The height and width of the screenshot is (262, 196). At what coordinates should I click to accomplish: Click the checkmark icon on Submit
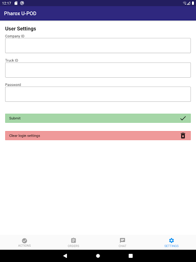tap(183, 118)
